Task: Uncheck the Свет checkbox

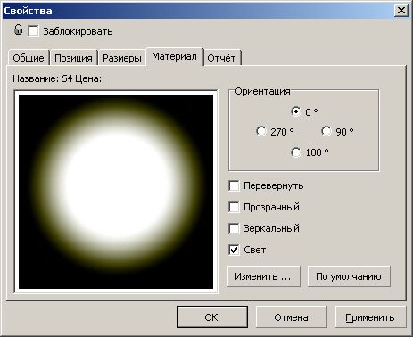Action: pyautogui.click(x=234, y=250)
